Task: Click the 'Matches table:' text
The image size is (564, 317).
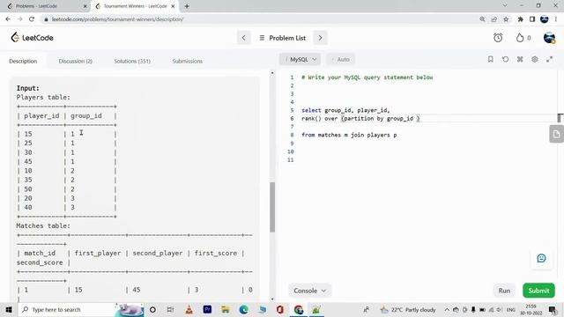Action: (43, 225)
